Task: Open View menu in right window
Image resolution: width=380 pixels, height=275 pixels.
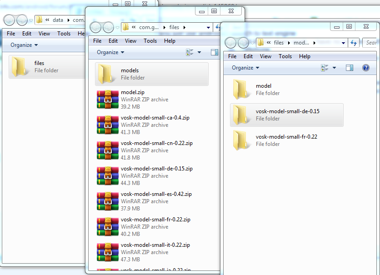Action: [265, 56]
